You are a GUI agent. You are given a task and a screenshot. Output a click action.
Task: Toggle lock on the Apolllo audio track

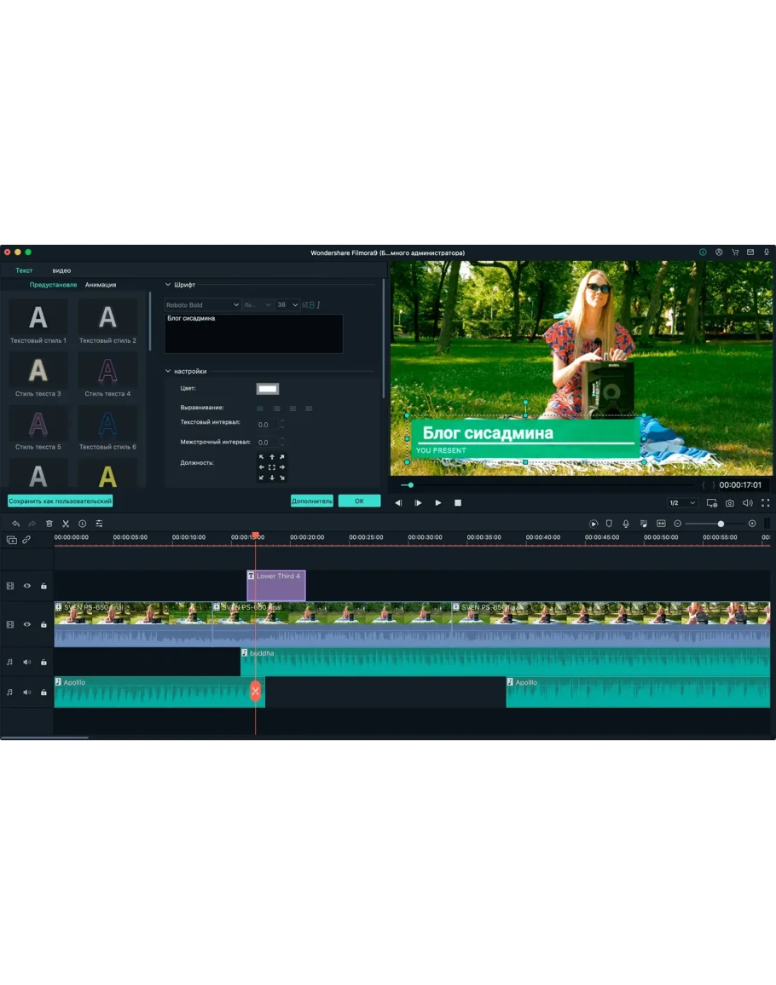click(x=43, y=692)
